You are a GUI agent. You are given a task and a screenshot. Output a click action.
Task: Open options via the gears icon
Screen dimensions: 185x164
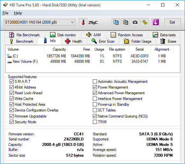click(144, 22)
